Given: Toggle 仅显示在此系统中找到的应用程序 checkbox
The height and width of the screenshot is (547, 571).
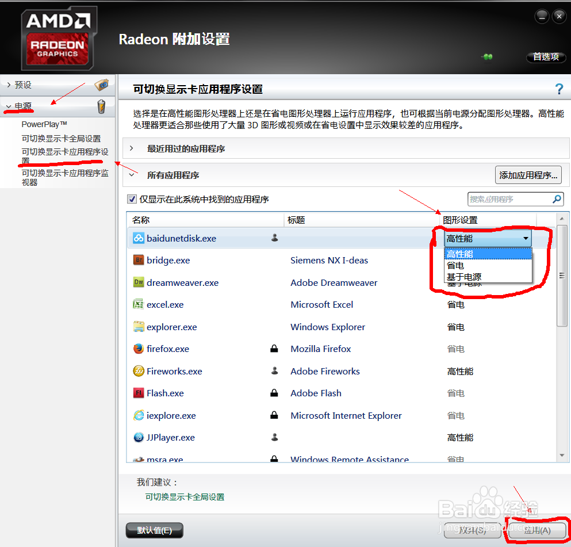Looking at the screenshot, I should coord(132,199).
